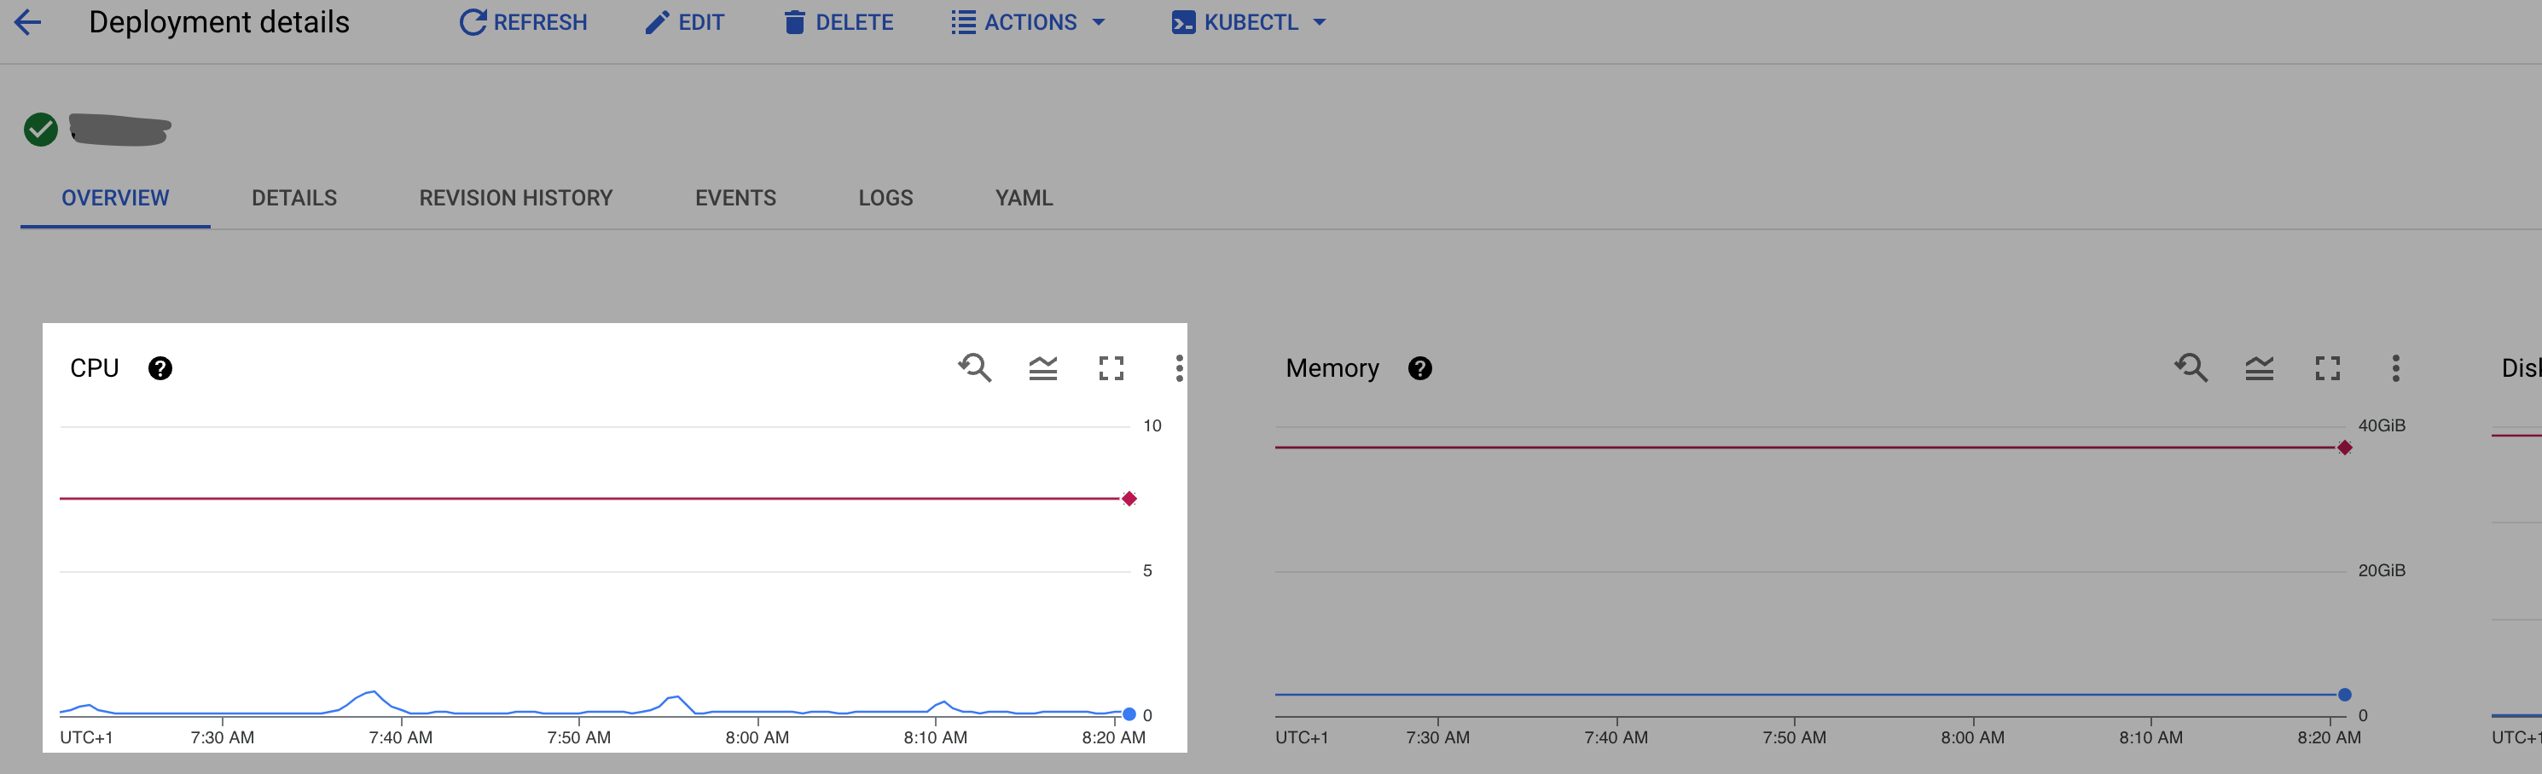Open the Memory help tooltip icon
Screen dimensions: 2542x774
[x=1420, y=367]
